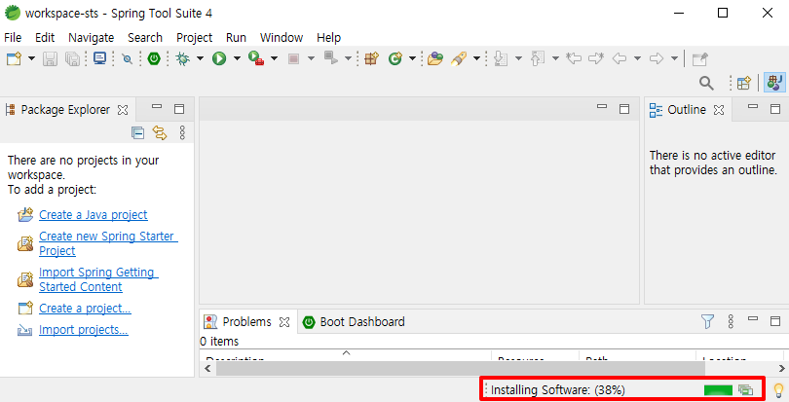789x402 pixels.
Task: Click the Open Perspective icon
Action: pyautogui.click(x=744, y=83)
